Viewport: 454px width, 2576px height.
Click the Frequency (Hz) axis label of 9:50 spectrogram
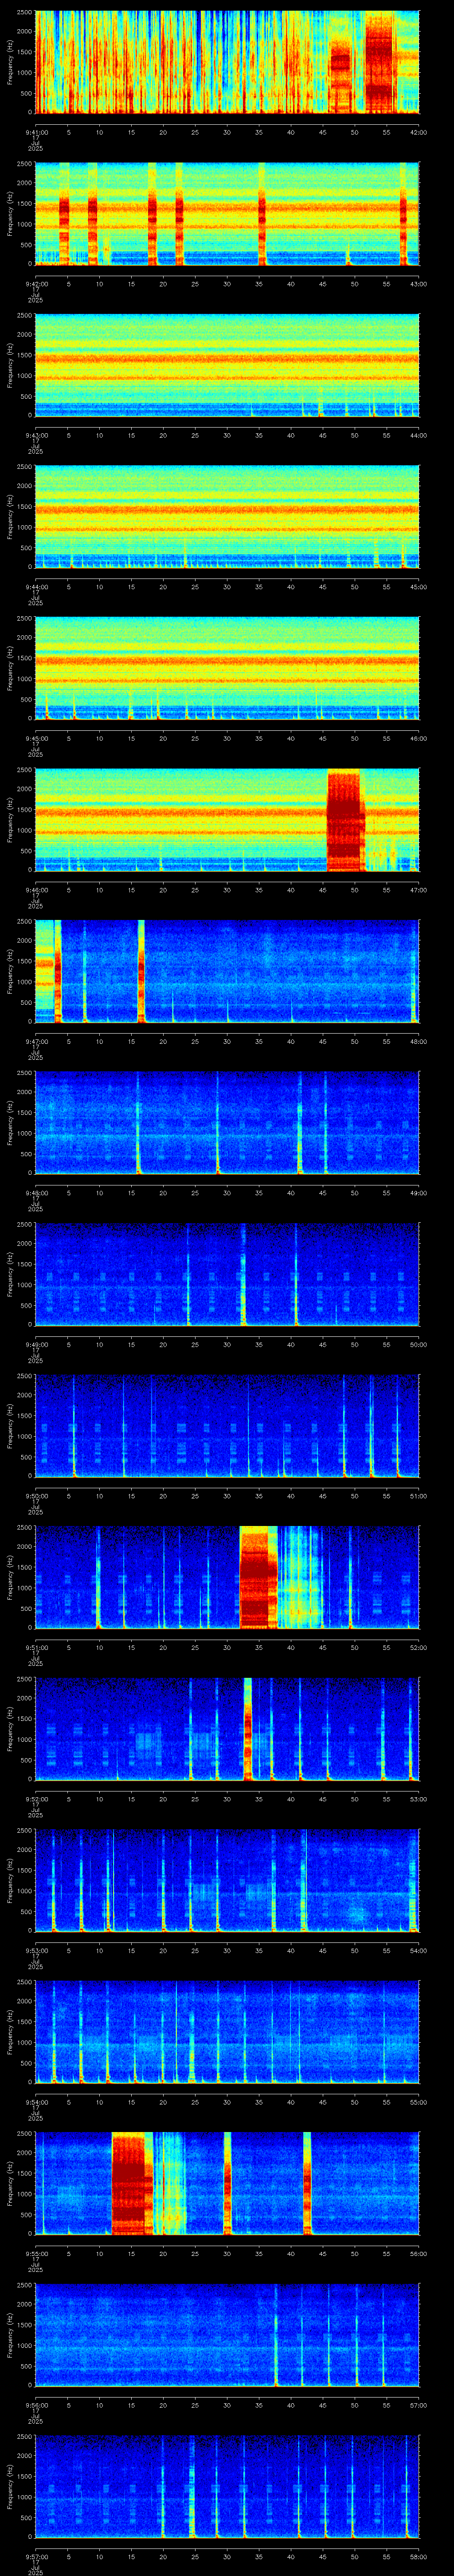pos(10,1426)
